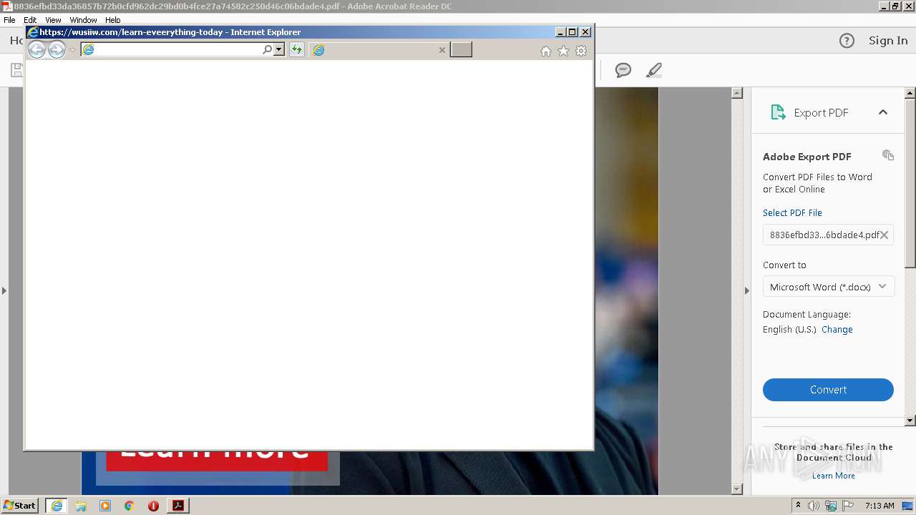Click the copy icon beside Adobe Export PDF
This screenshot has height=515, width=916.
(888, 155)
